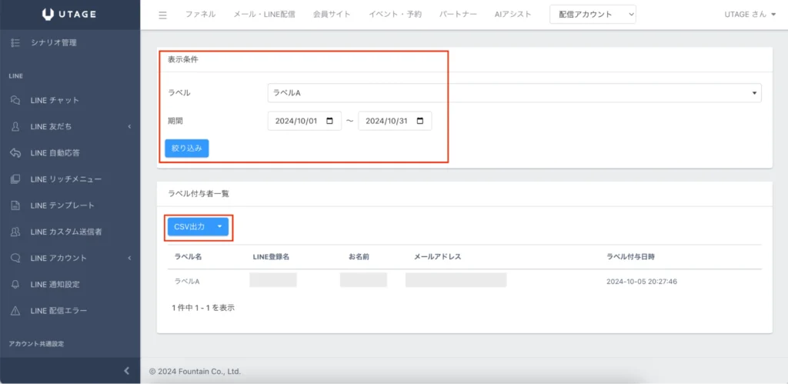Click the LINE アカウント bubble icon
The height and width of the screenshot is (384, 788).
pos(15,258)
